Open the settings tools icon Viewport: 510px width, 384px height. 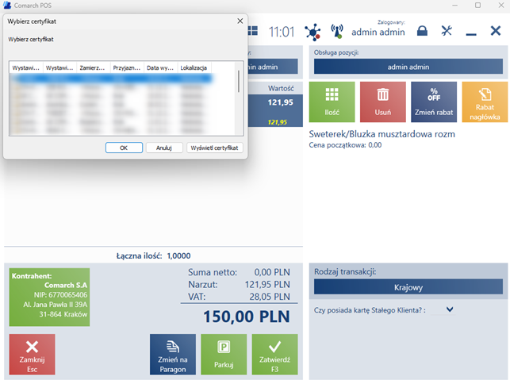447,31
